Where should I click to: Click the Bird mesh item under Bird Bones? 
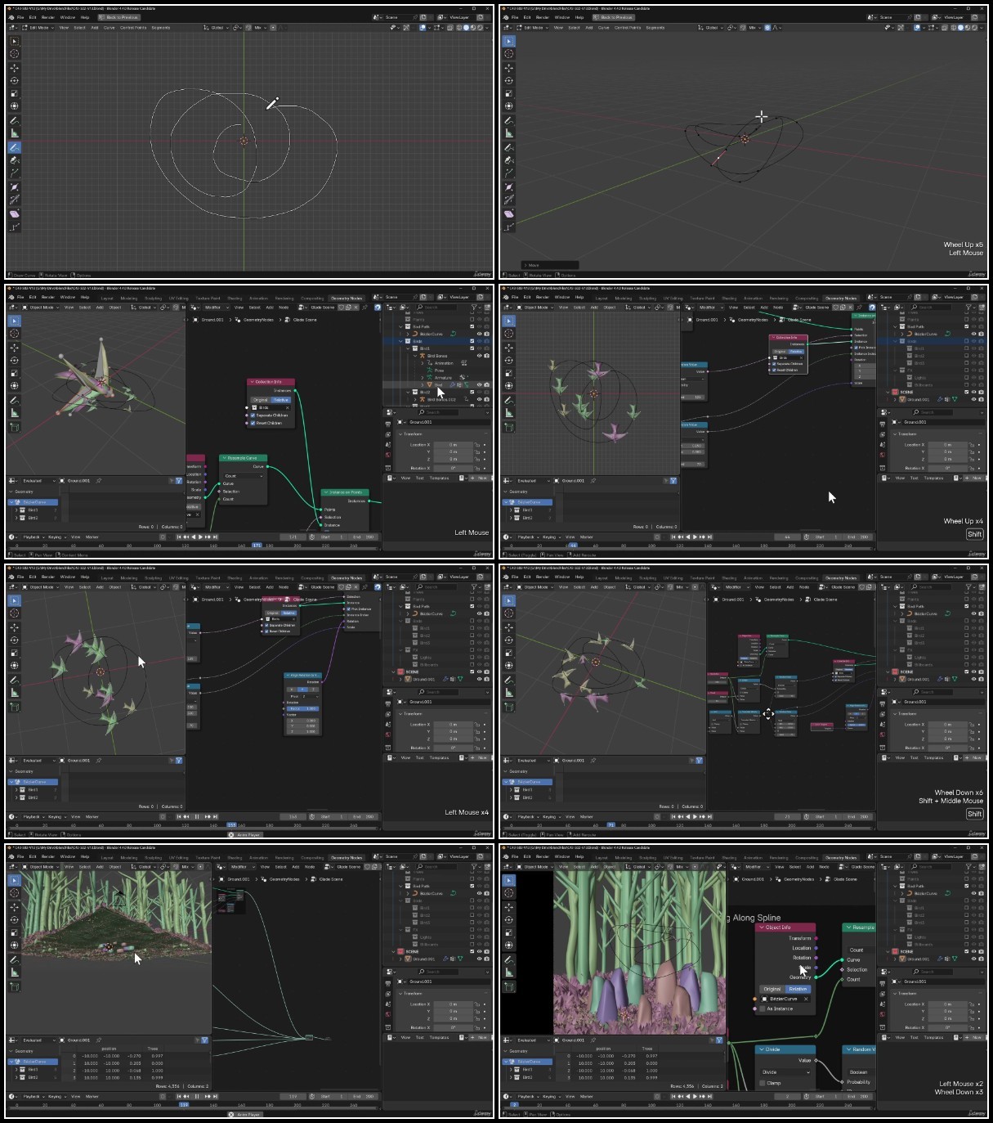click(x=439, y=384)
